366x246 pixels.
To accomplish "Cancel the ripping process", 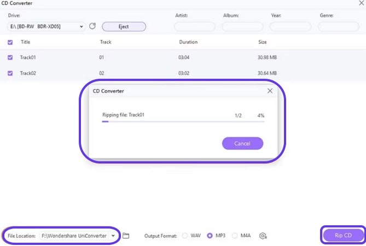I will tap(242, 143).
